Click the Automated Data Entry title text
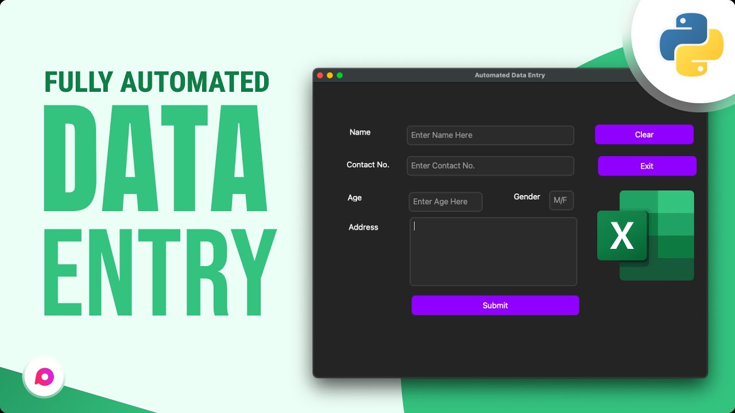735x413 pixels. pos(510,75)
